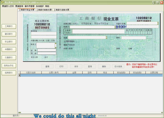Click the 收款人 field on the cheque
The height and width of the screenshot is (118, 164).
[92, 27]
